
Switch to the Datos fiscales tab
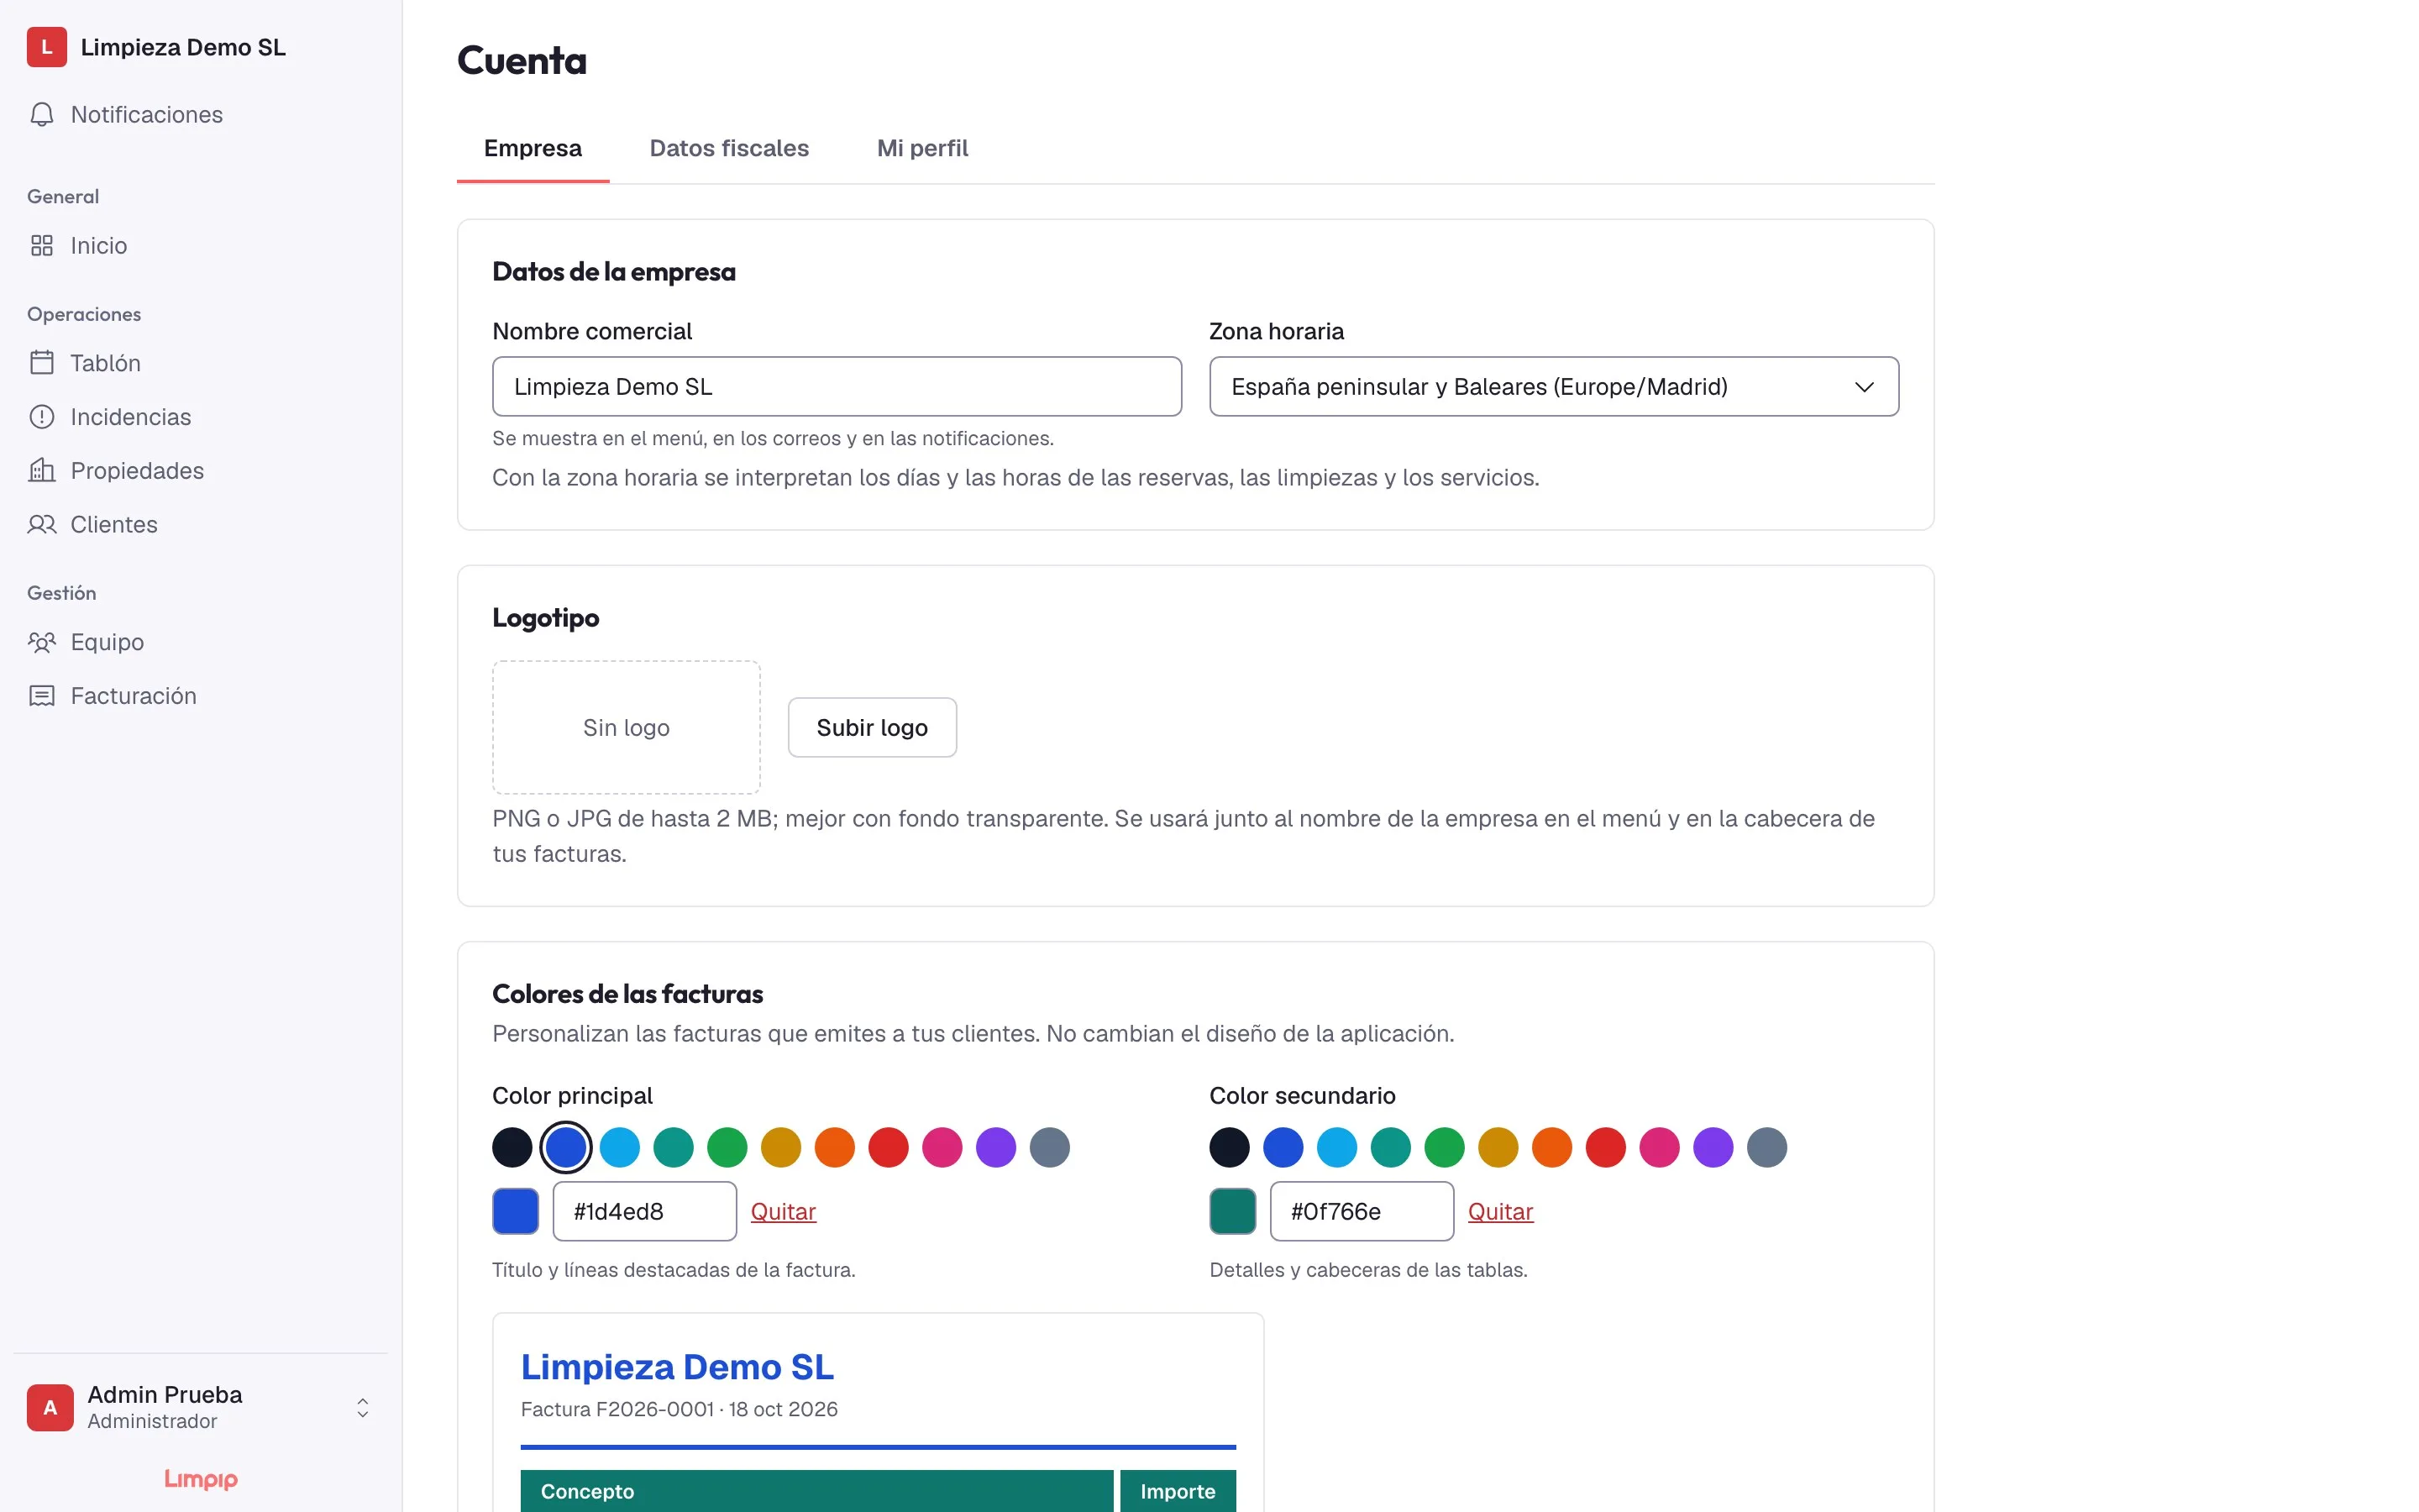[x=729, y=148]
